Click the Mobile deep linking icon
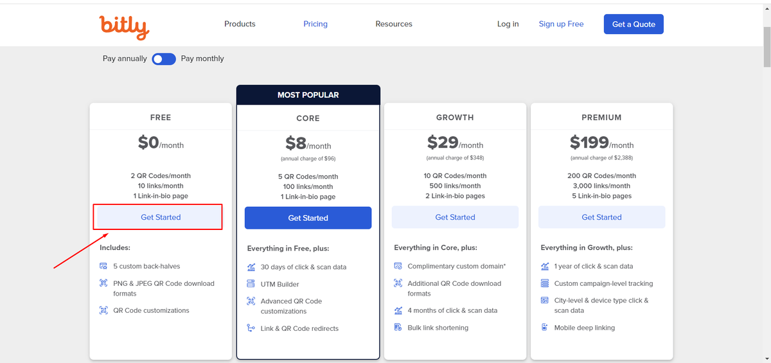Viewport: 771px width, 363px height. click(x=544, y=328)
